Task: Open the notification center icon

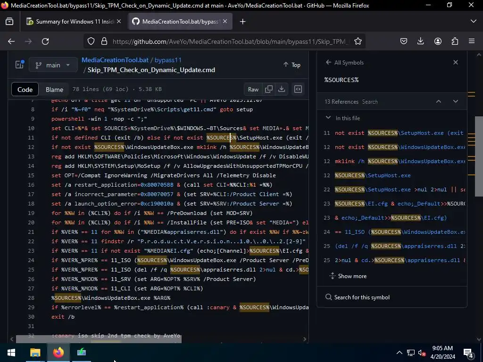Action: click(468, 353)
